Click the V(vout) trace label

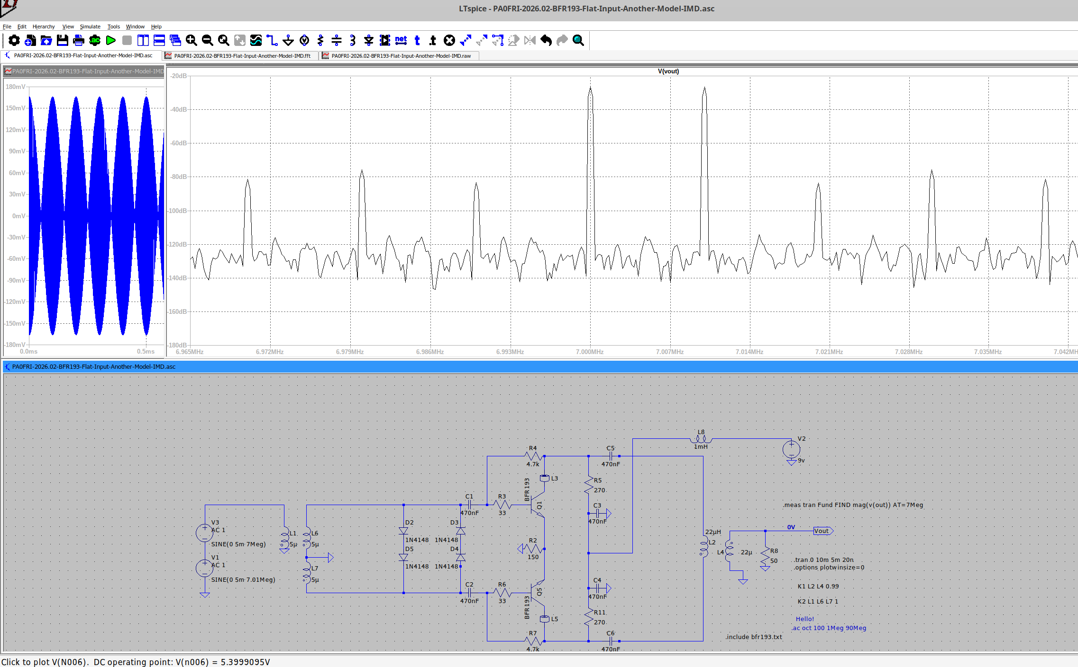point(668,71)
